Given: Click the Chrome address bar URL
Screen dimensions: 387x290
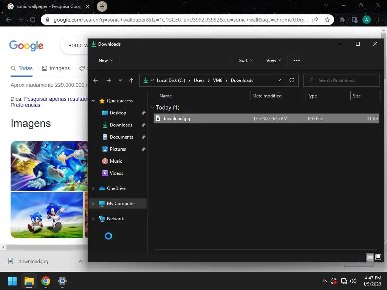Looking at the screenshot, I should coord(181,20).
